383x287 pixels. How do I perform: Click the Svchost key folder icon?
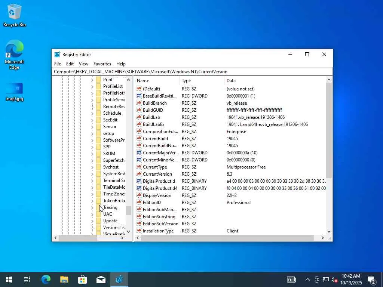pyautogui.click(x=98, y=167)
